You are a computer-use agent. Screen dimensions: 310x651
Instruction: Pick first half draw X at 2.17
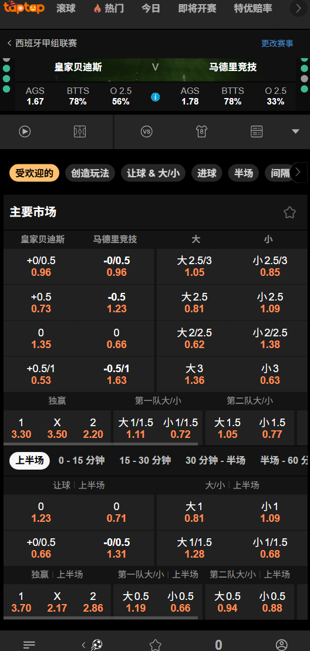58,602
